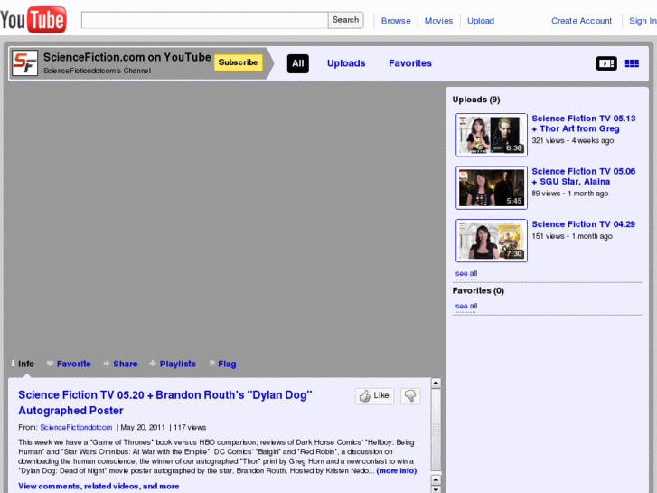Image resolution: width=657 pixels, height=493 pixels.
Task: Click the Search button
Action: (346, 20)
